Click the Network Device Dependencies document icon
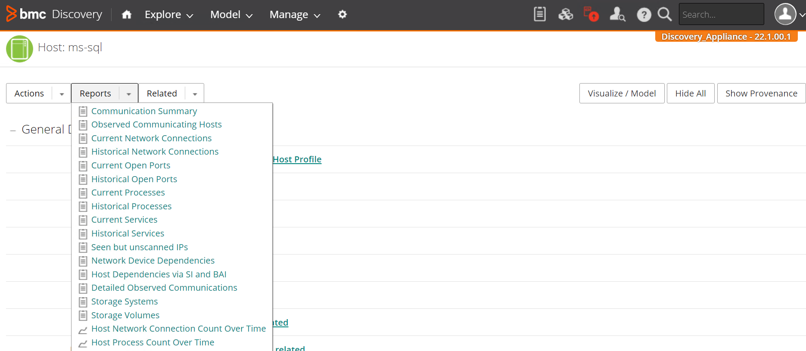The image size is (806, 351). coord(83,261)
